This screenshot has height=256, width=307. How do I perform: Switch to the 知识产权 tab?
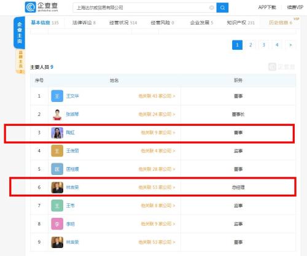pyautogui.click(x=241, y=23)
